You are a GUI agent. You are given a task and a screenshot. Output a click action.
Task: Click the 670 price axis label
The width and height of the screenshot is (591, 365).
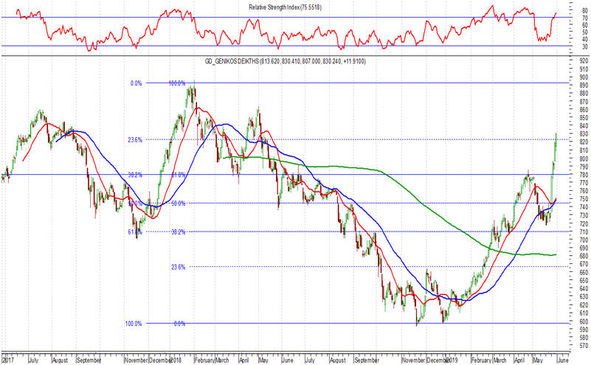coord(584,265)
